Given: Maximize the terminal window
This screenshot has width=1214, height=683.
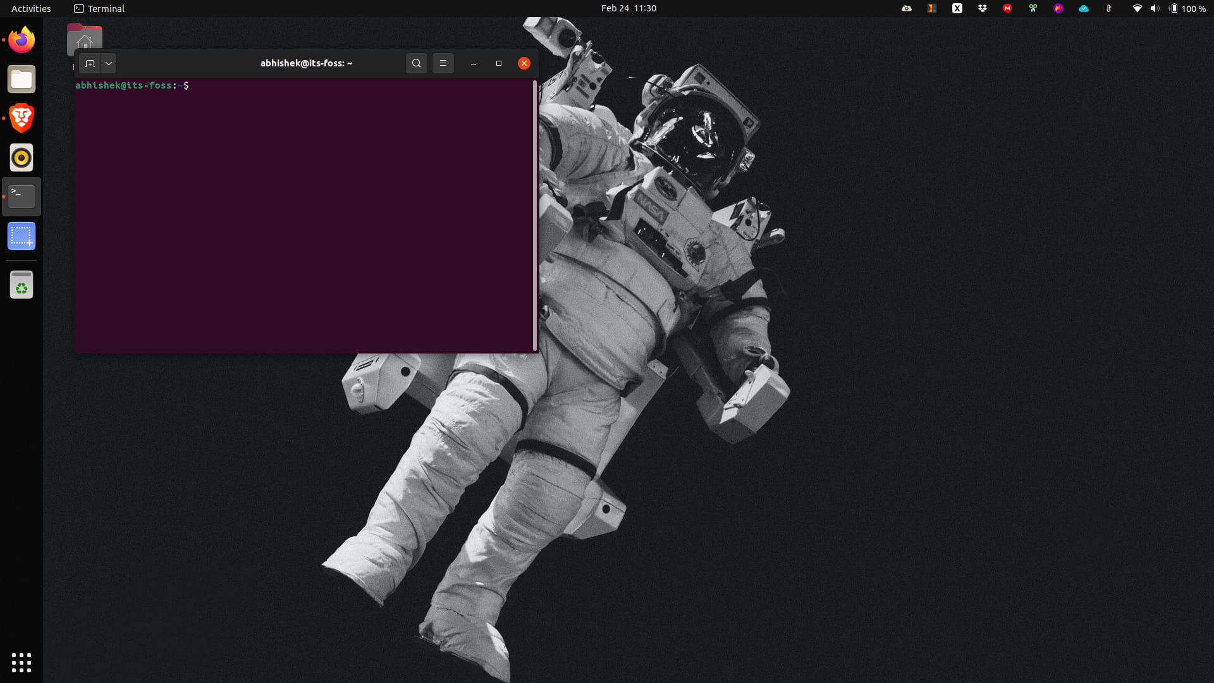Looking at the screenshot, I should pos(499,63).
